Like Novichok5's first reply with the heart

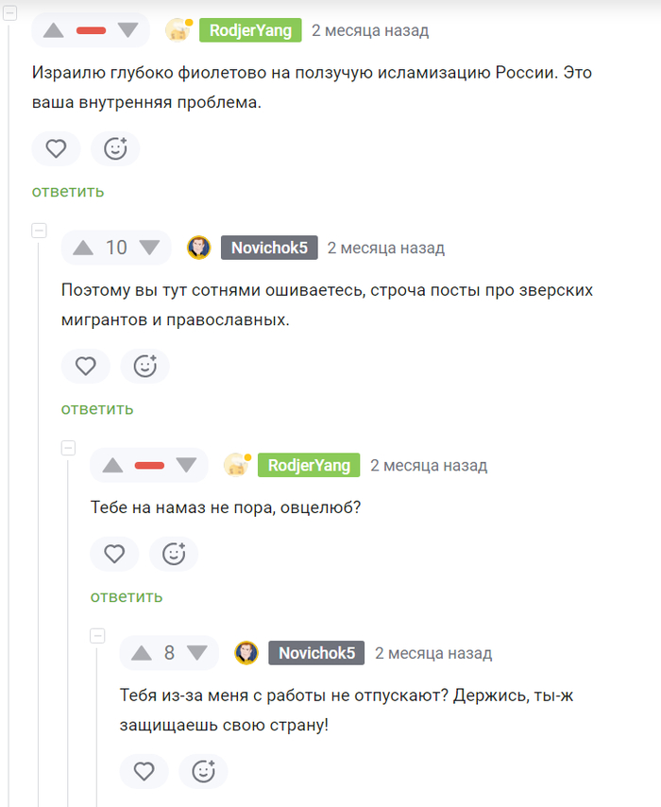pyautogui.click(x=85, y=366)
